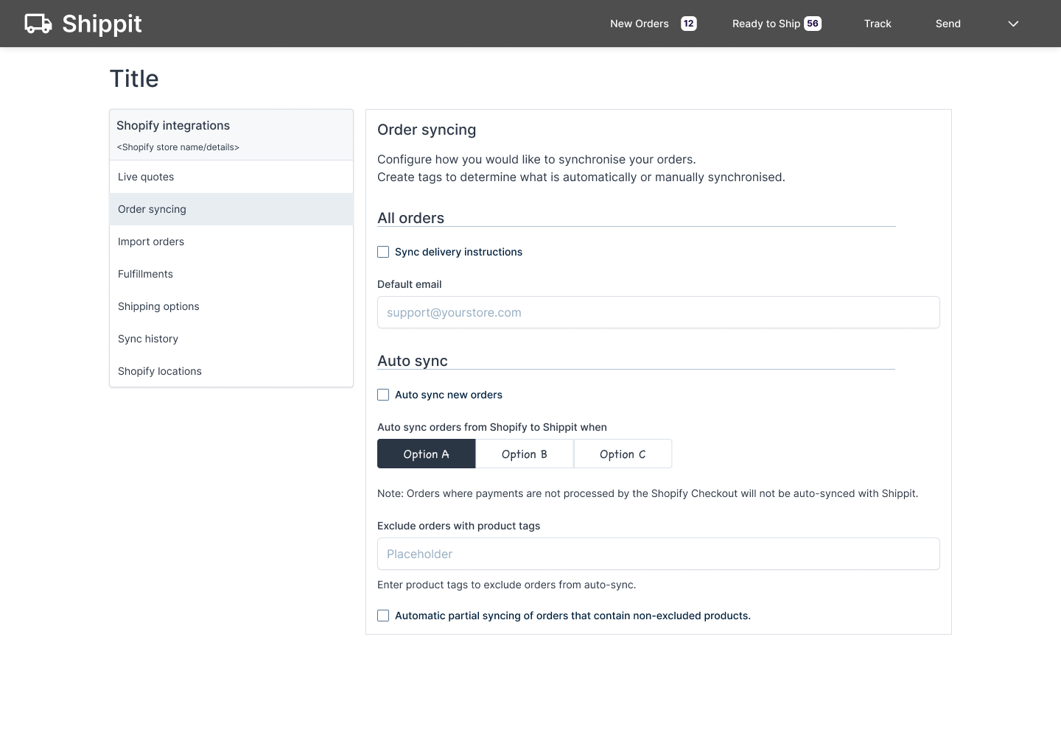Viewport: 1061px width, 754px height.
Task: View Sync history
Action: pos(231,339)
